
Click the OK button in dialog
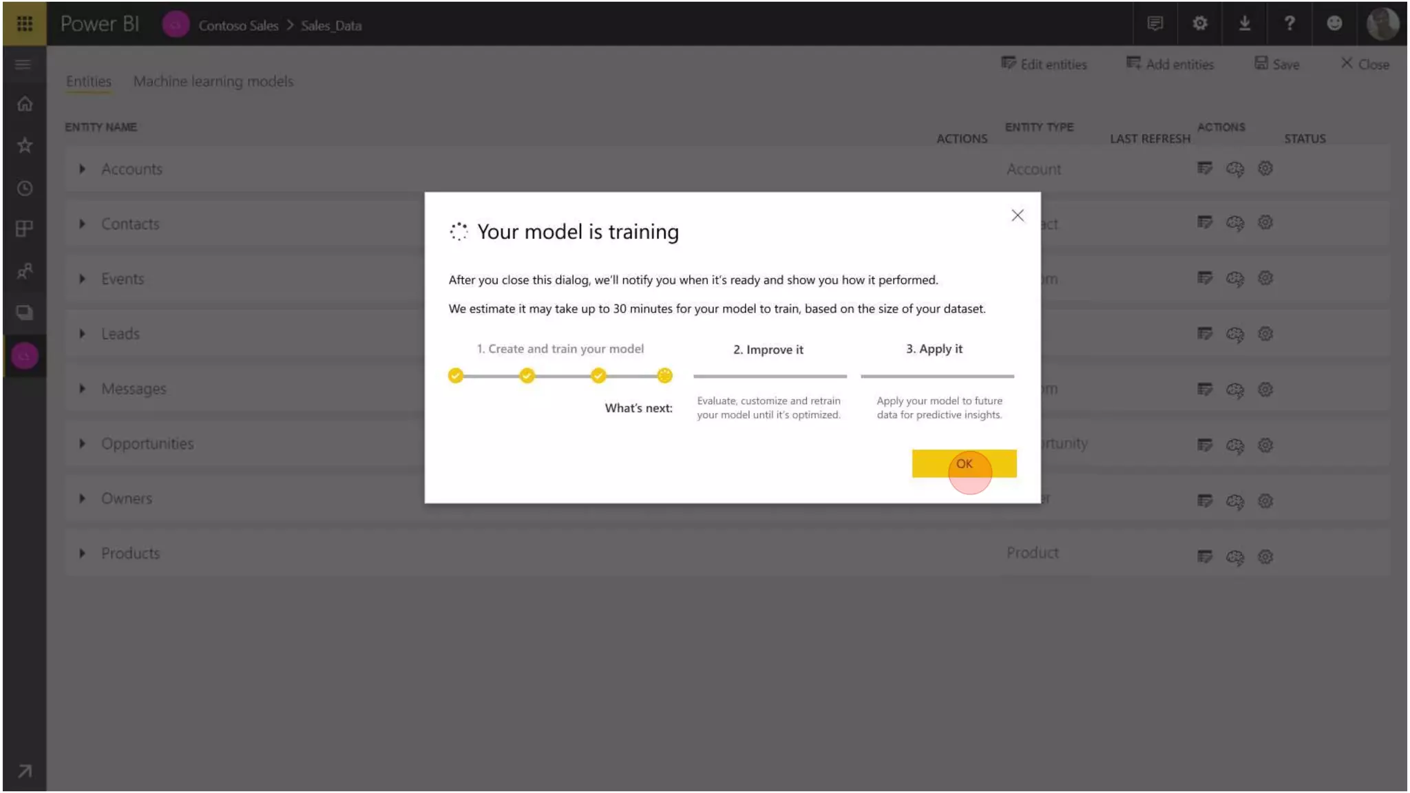[x=964, y=463]
